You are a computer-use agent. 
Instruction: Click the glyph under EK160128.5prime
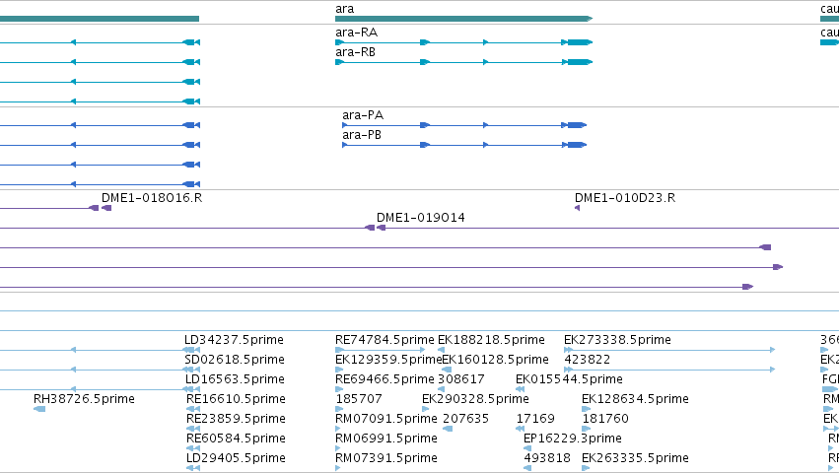(447, 370)
